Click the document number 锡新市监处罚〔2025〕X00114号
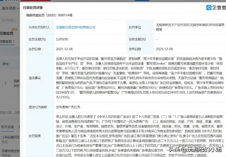The height and width of the screenshot is (157, 226). tap(49, 15)
